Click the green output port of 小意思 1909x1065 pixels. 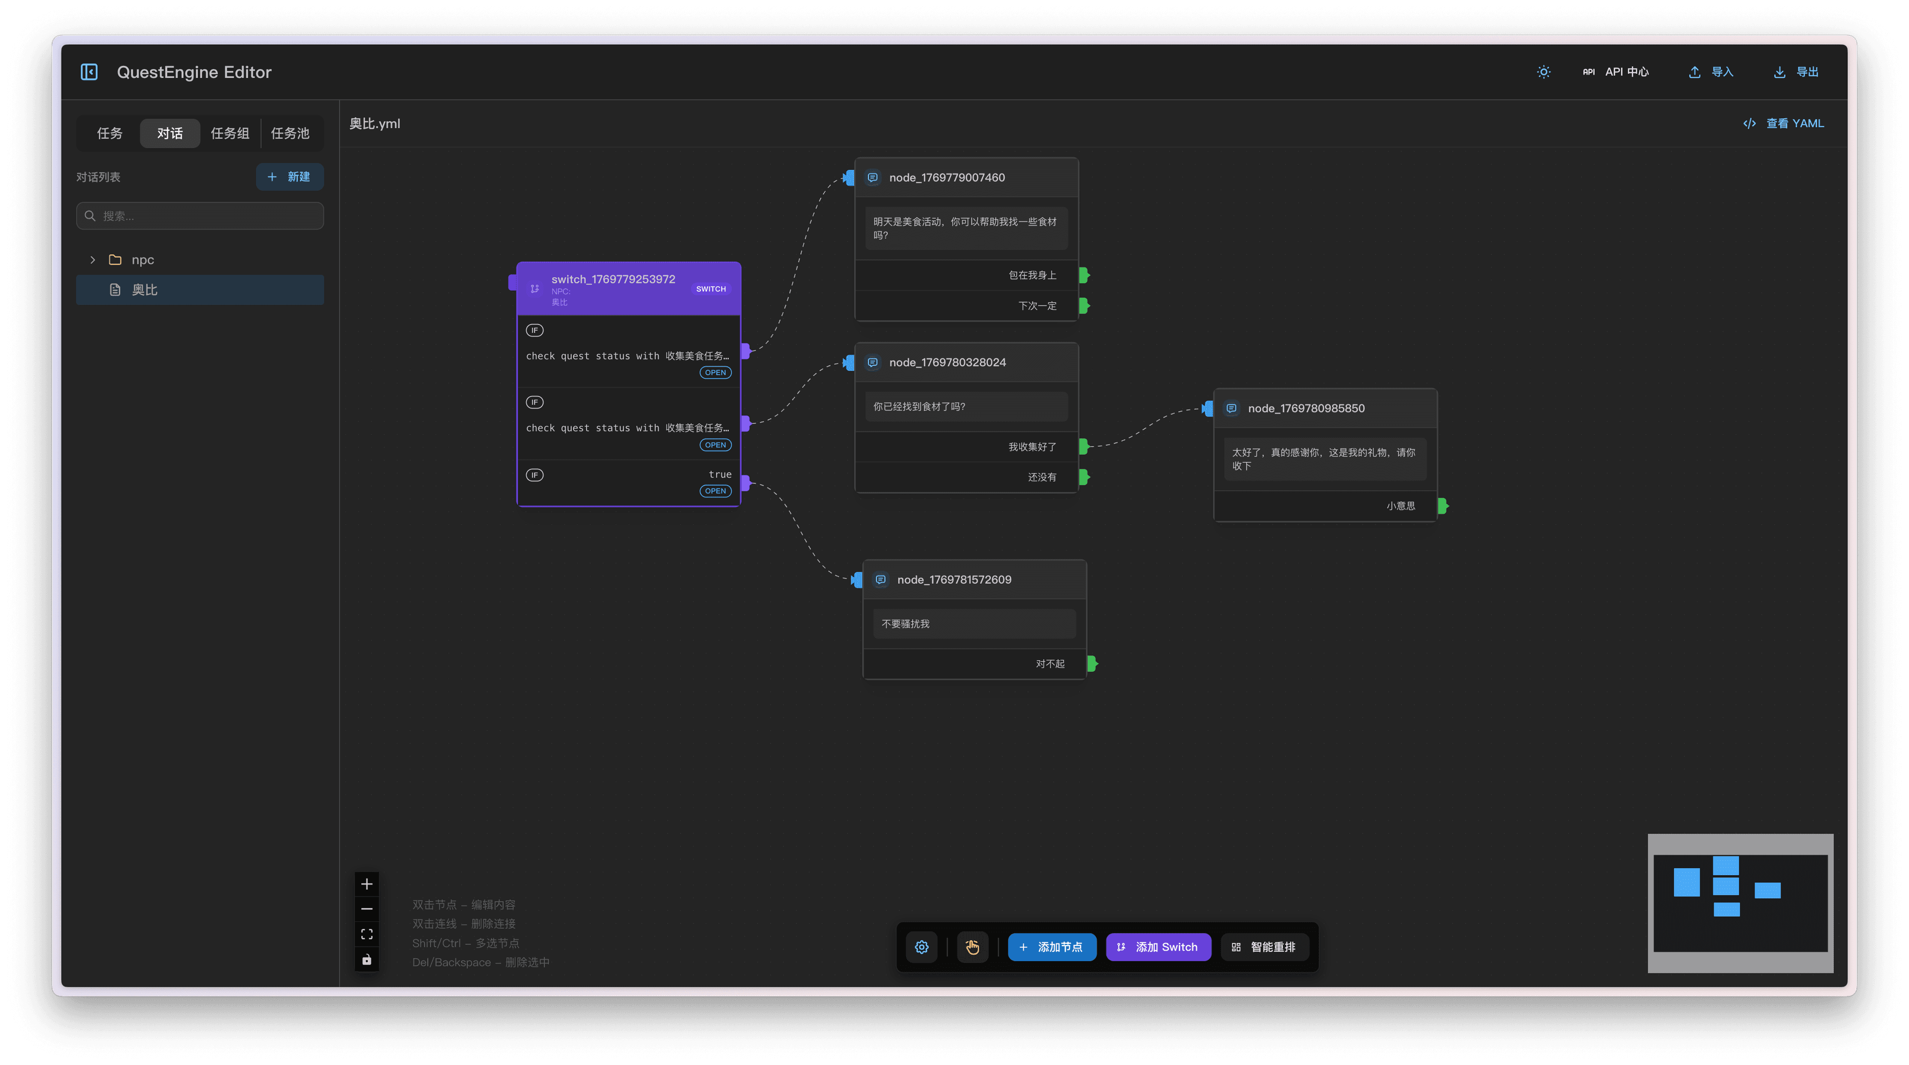[1443, 506]
